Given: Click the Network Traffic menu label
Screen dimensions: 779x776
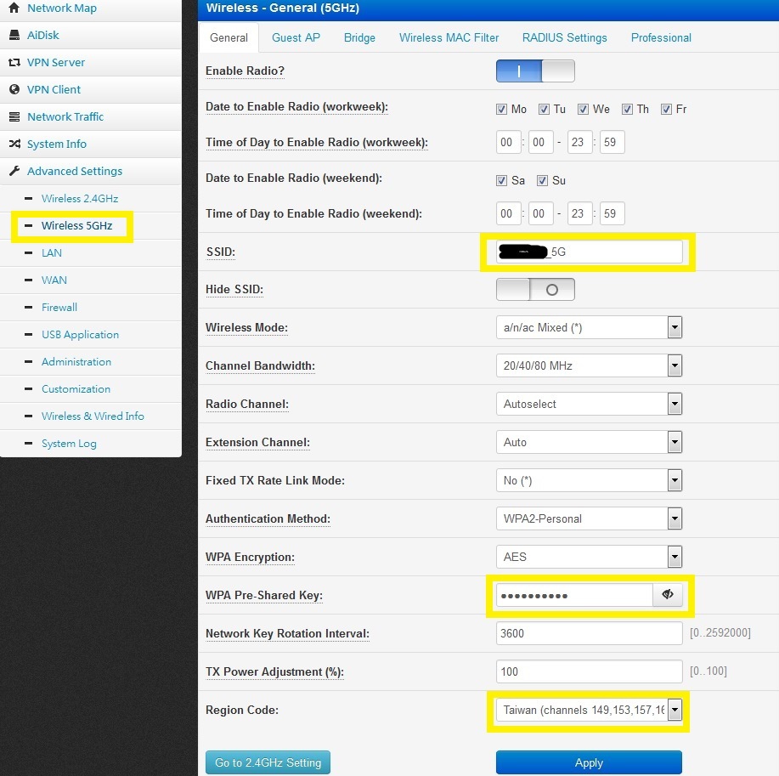Looking at the screenshot, I should point(65,116).
